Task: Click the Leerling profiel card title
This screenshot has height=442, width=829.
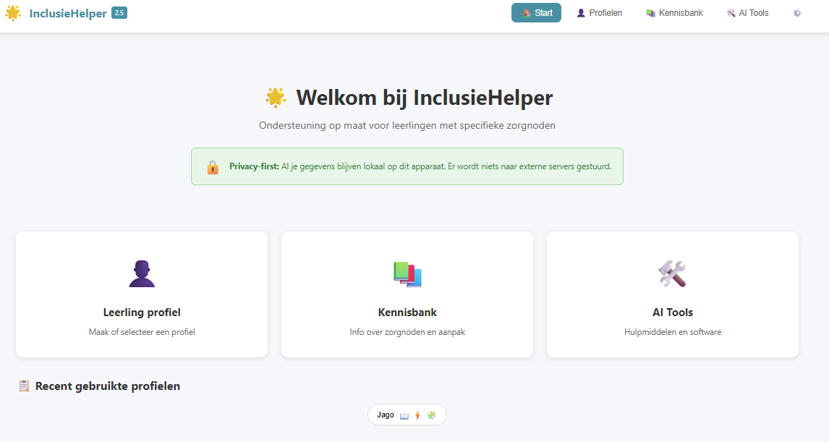Action: (x=142, y=313)
